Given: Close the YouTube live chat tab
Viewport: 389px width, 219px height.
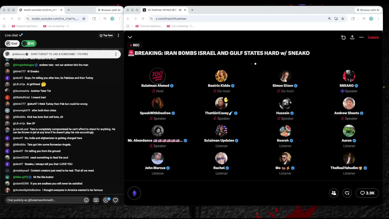Looking at the screenshot, I should 61,10.
